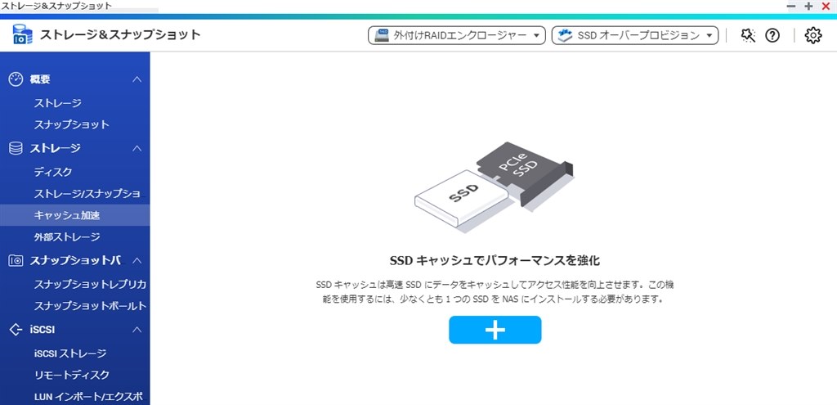
Task: Click the スナップショットバ section icon
Action: click(16, 261)
